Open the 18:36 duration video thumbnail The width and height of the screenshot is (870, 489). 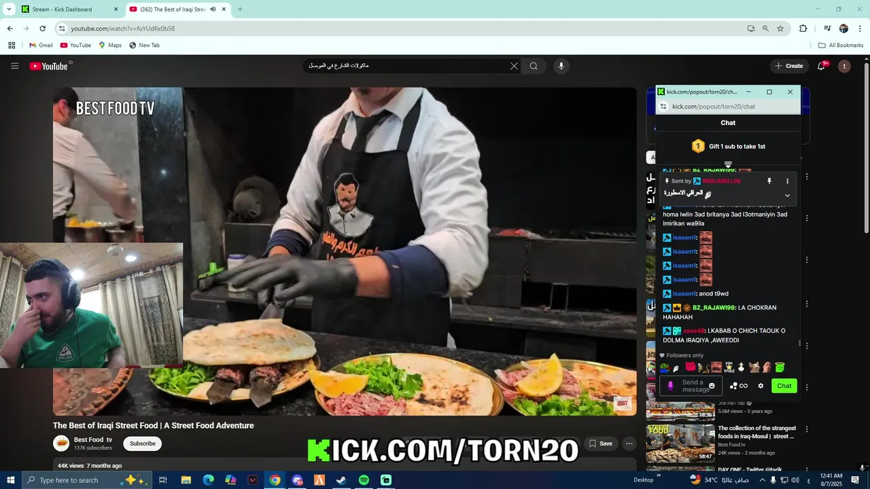point(680,411)
